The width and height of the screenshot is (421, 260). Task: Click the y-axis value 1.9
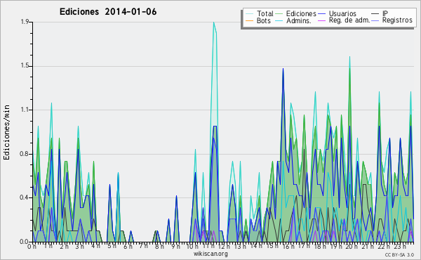click(25, 22)
